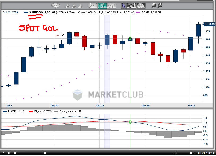Click Signal: -0.0709 label
This screenshot has height=156, width=216.
click(x=43, y=111)
